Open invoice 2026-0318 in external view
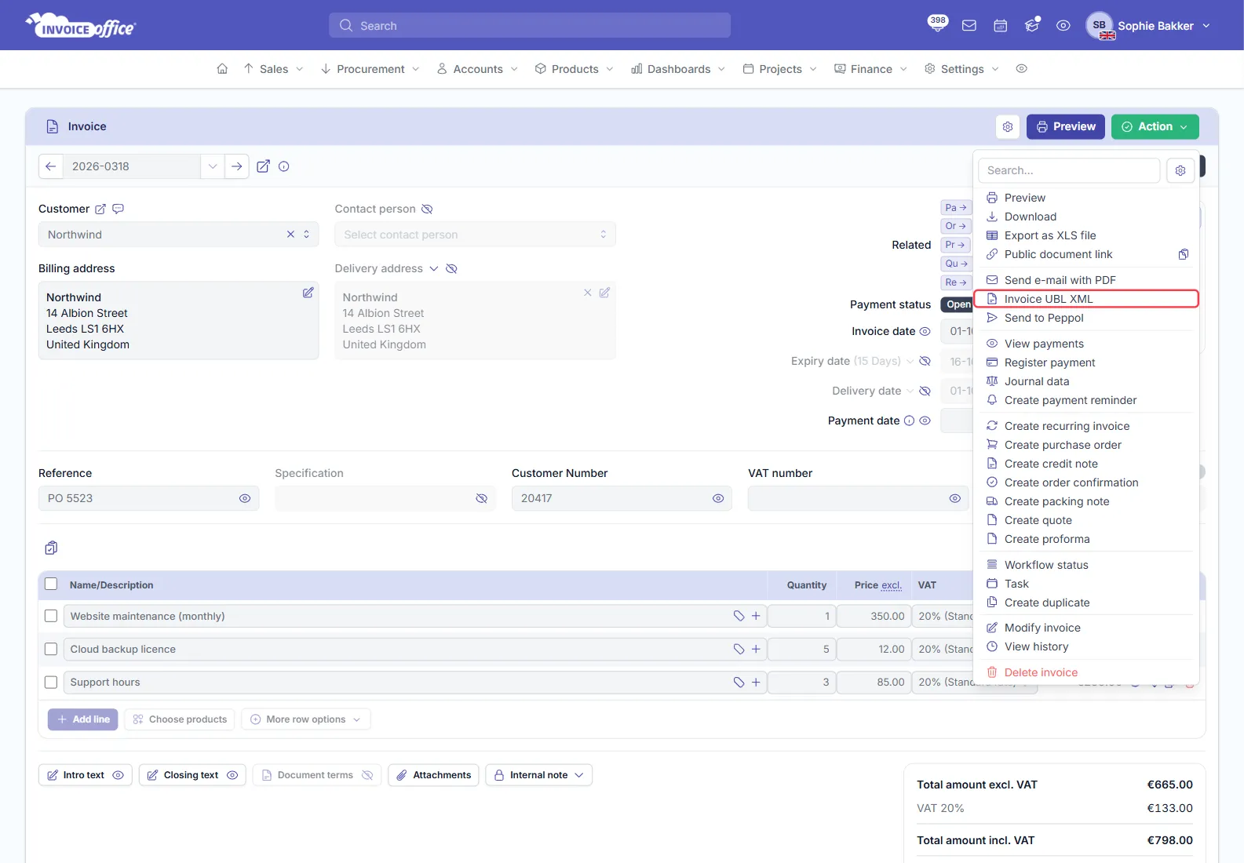The height and width of the screenshot is (863, 1244). [x=264, y=166]
